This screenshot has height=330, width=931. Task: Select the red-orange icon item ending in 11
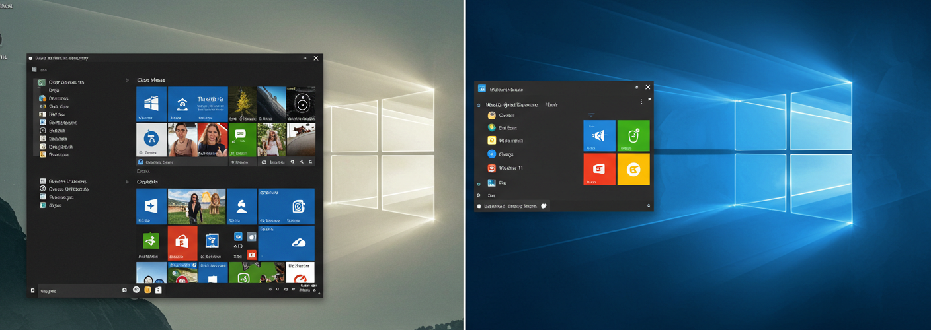tap(505, 168)
